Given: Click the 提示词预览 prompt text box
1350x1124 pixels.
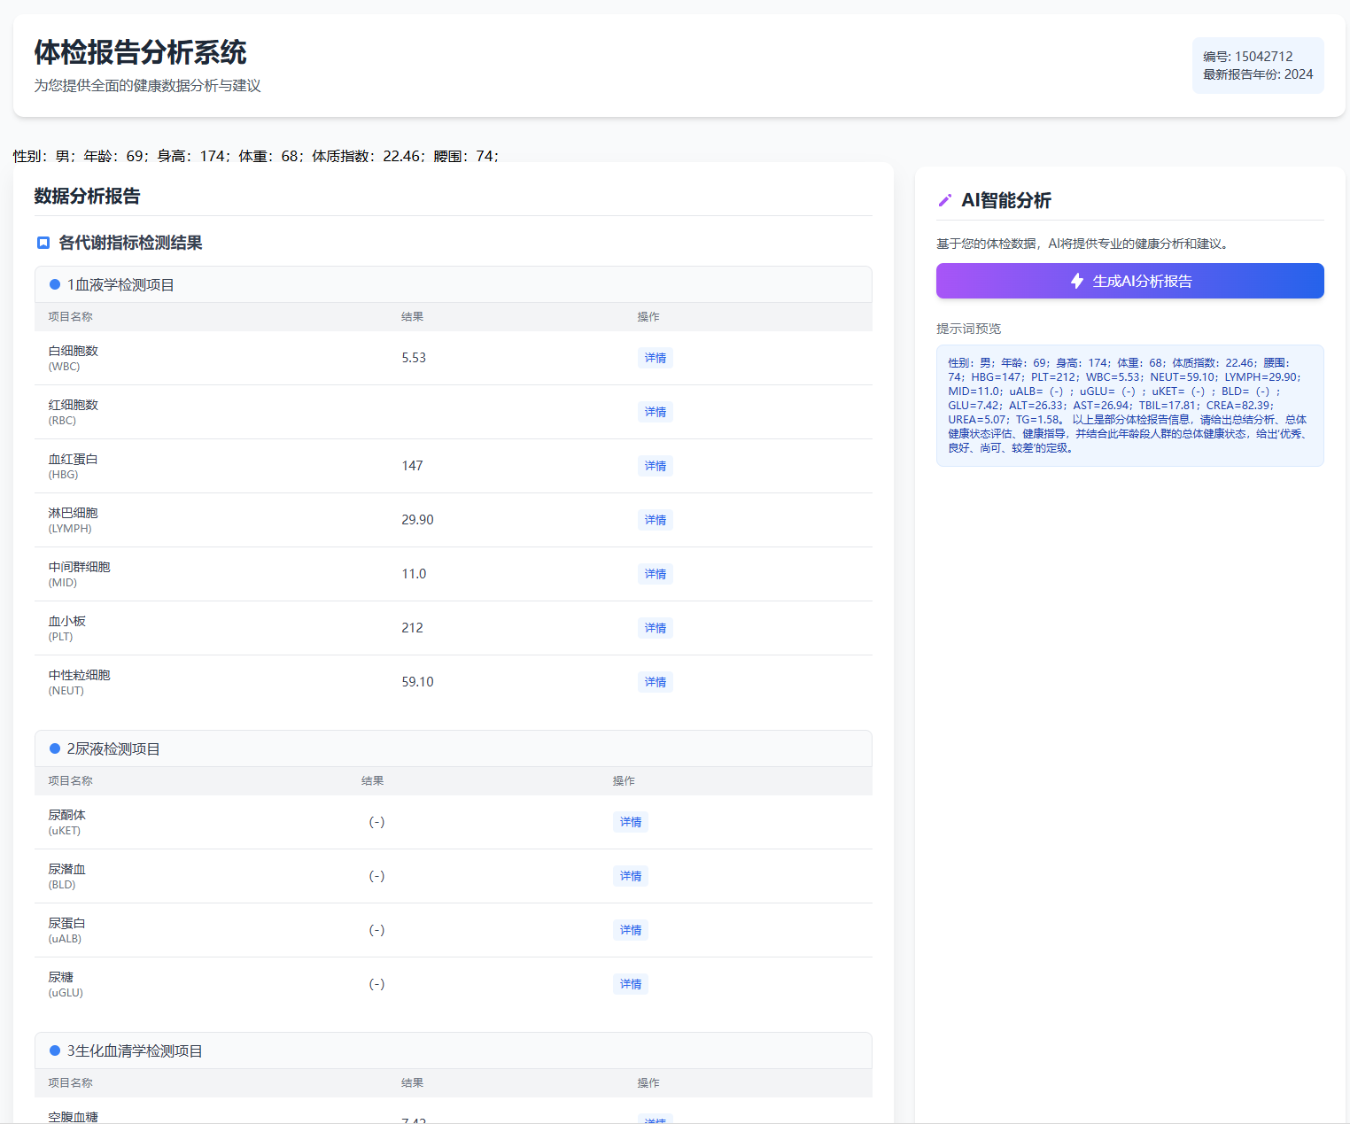Looking at the screenshot, I should point(1129,405).
